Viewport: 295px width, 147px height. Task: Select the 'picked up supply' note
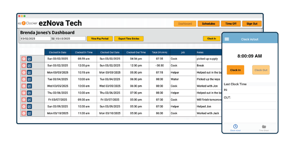(x=207, y=59)
